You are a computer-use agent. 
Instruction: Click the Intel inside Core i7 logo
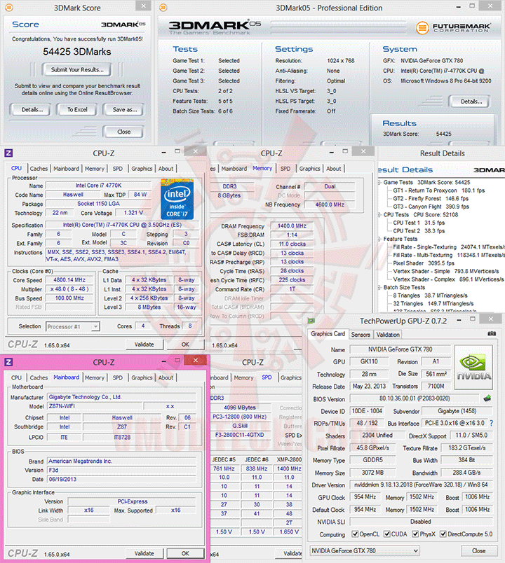[x=177, y=200]
